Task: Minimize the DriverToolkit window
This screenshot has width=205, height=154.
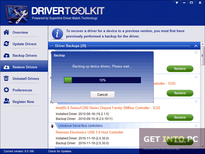Action: point(184,3)
